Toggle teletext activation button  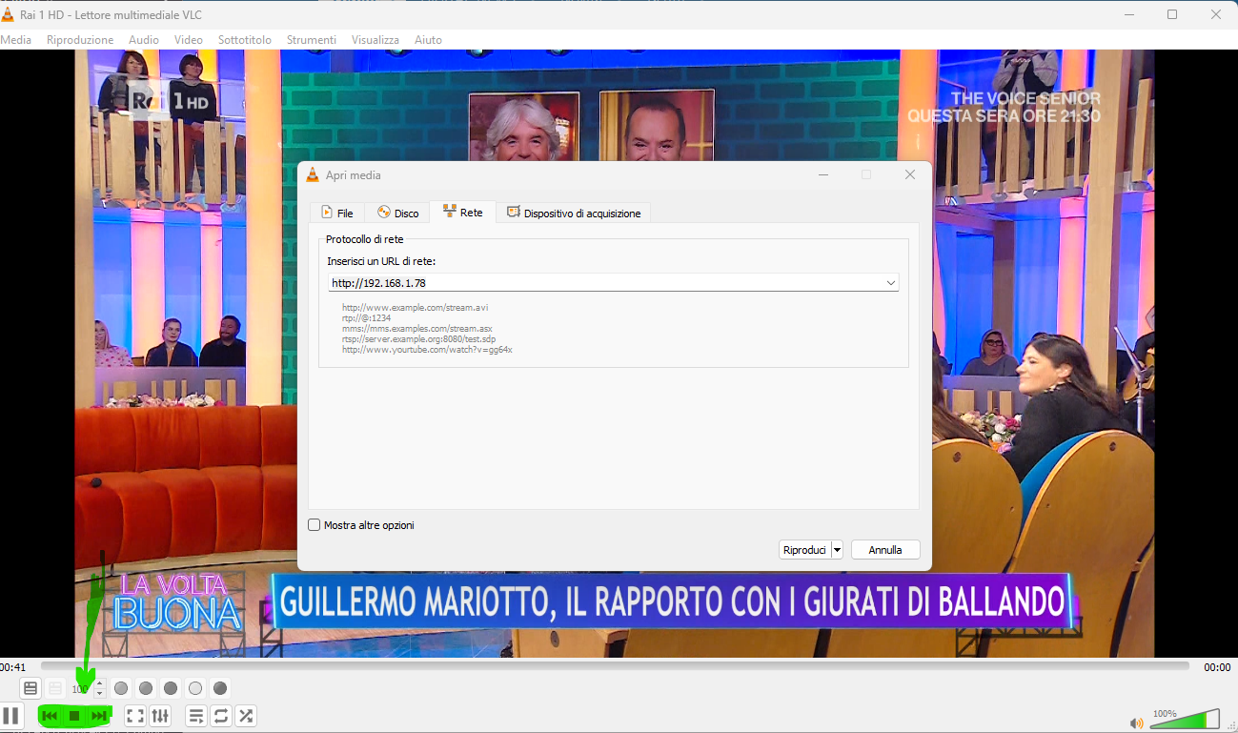pos(30,688)
